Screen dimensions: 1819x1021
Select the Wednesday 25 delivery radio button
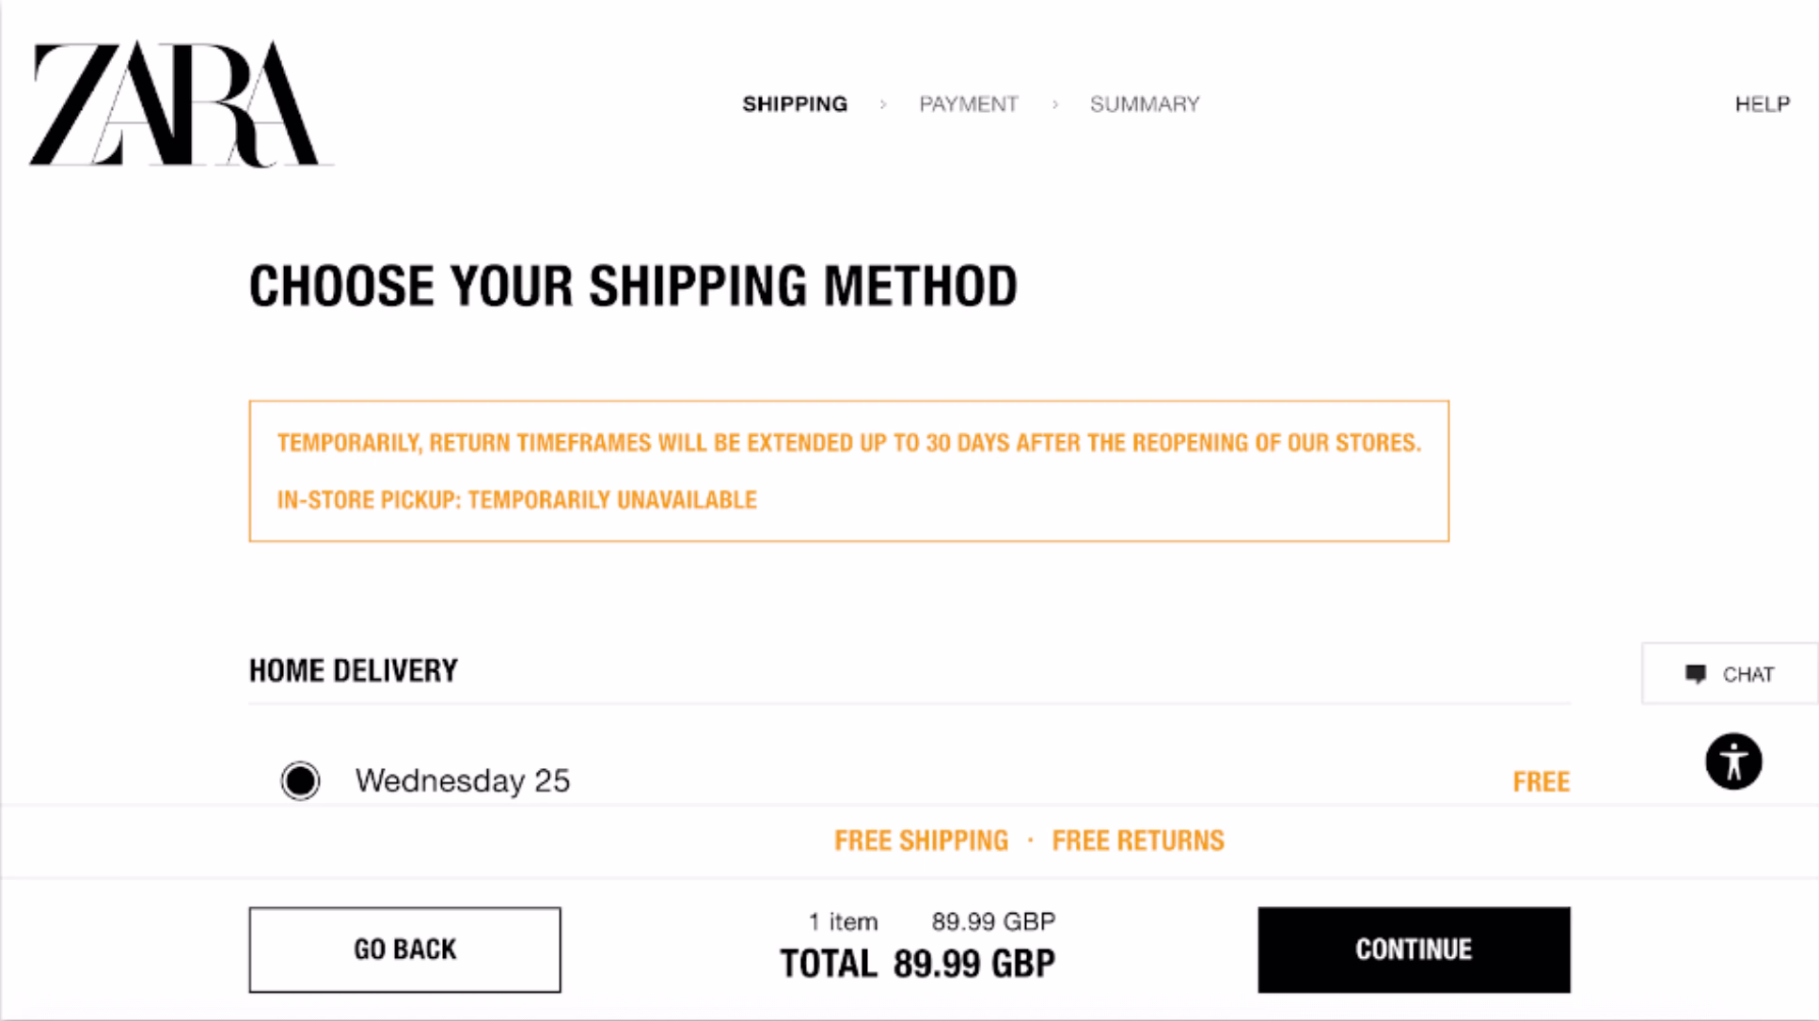pos(300,780)
